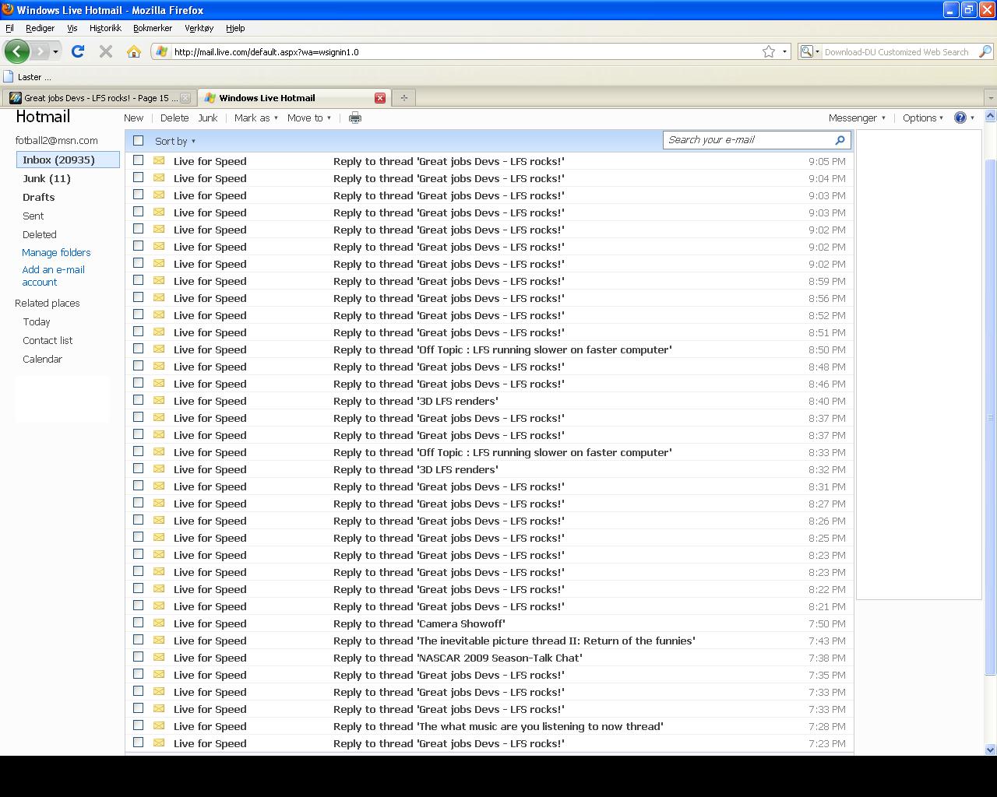Screen dimensions: 997x797
Task: Open the Historikk menu
Action: tap(105, 28)
